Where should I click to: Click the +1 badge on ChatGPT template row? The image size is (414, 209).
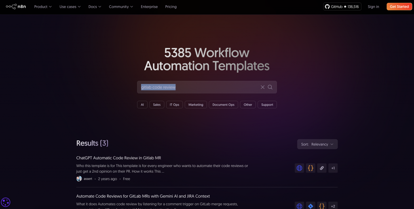coord(333,168)
